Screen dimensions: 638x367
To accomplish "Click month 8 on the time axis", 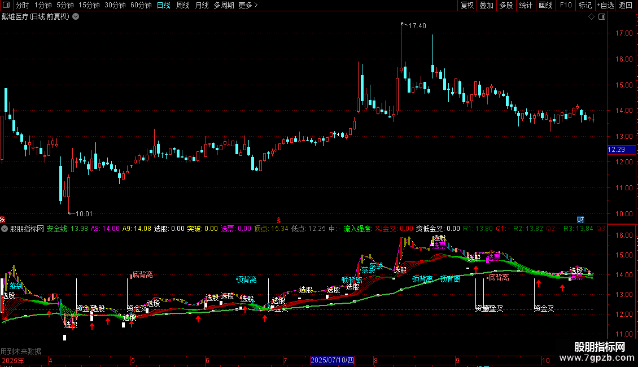I will point(375,360).
